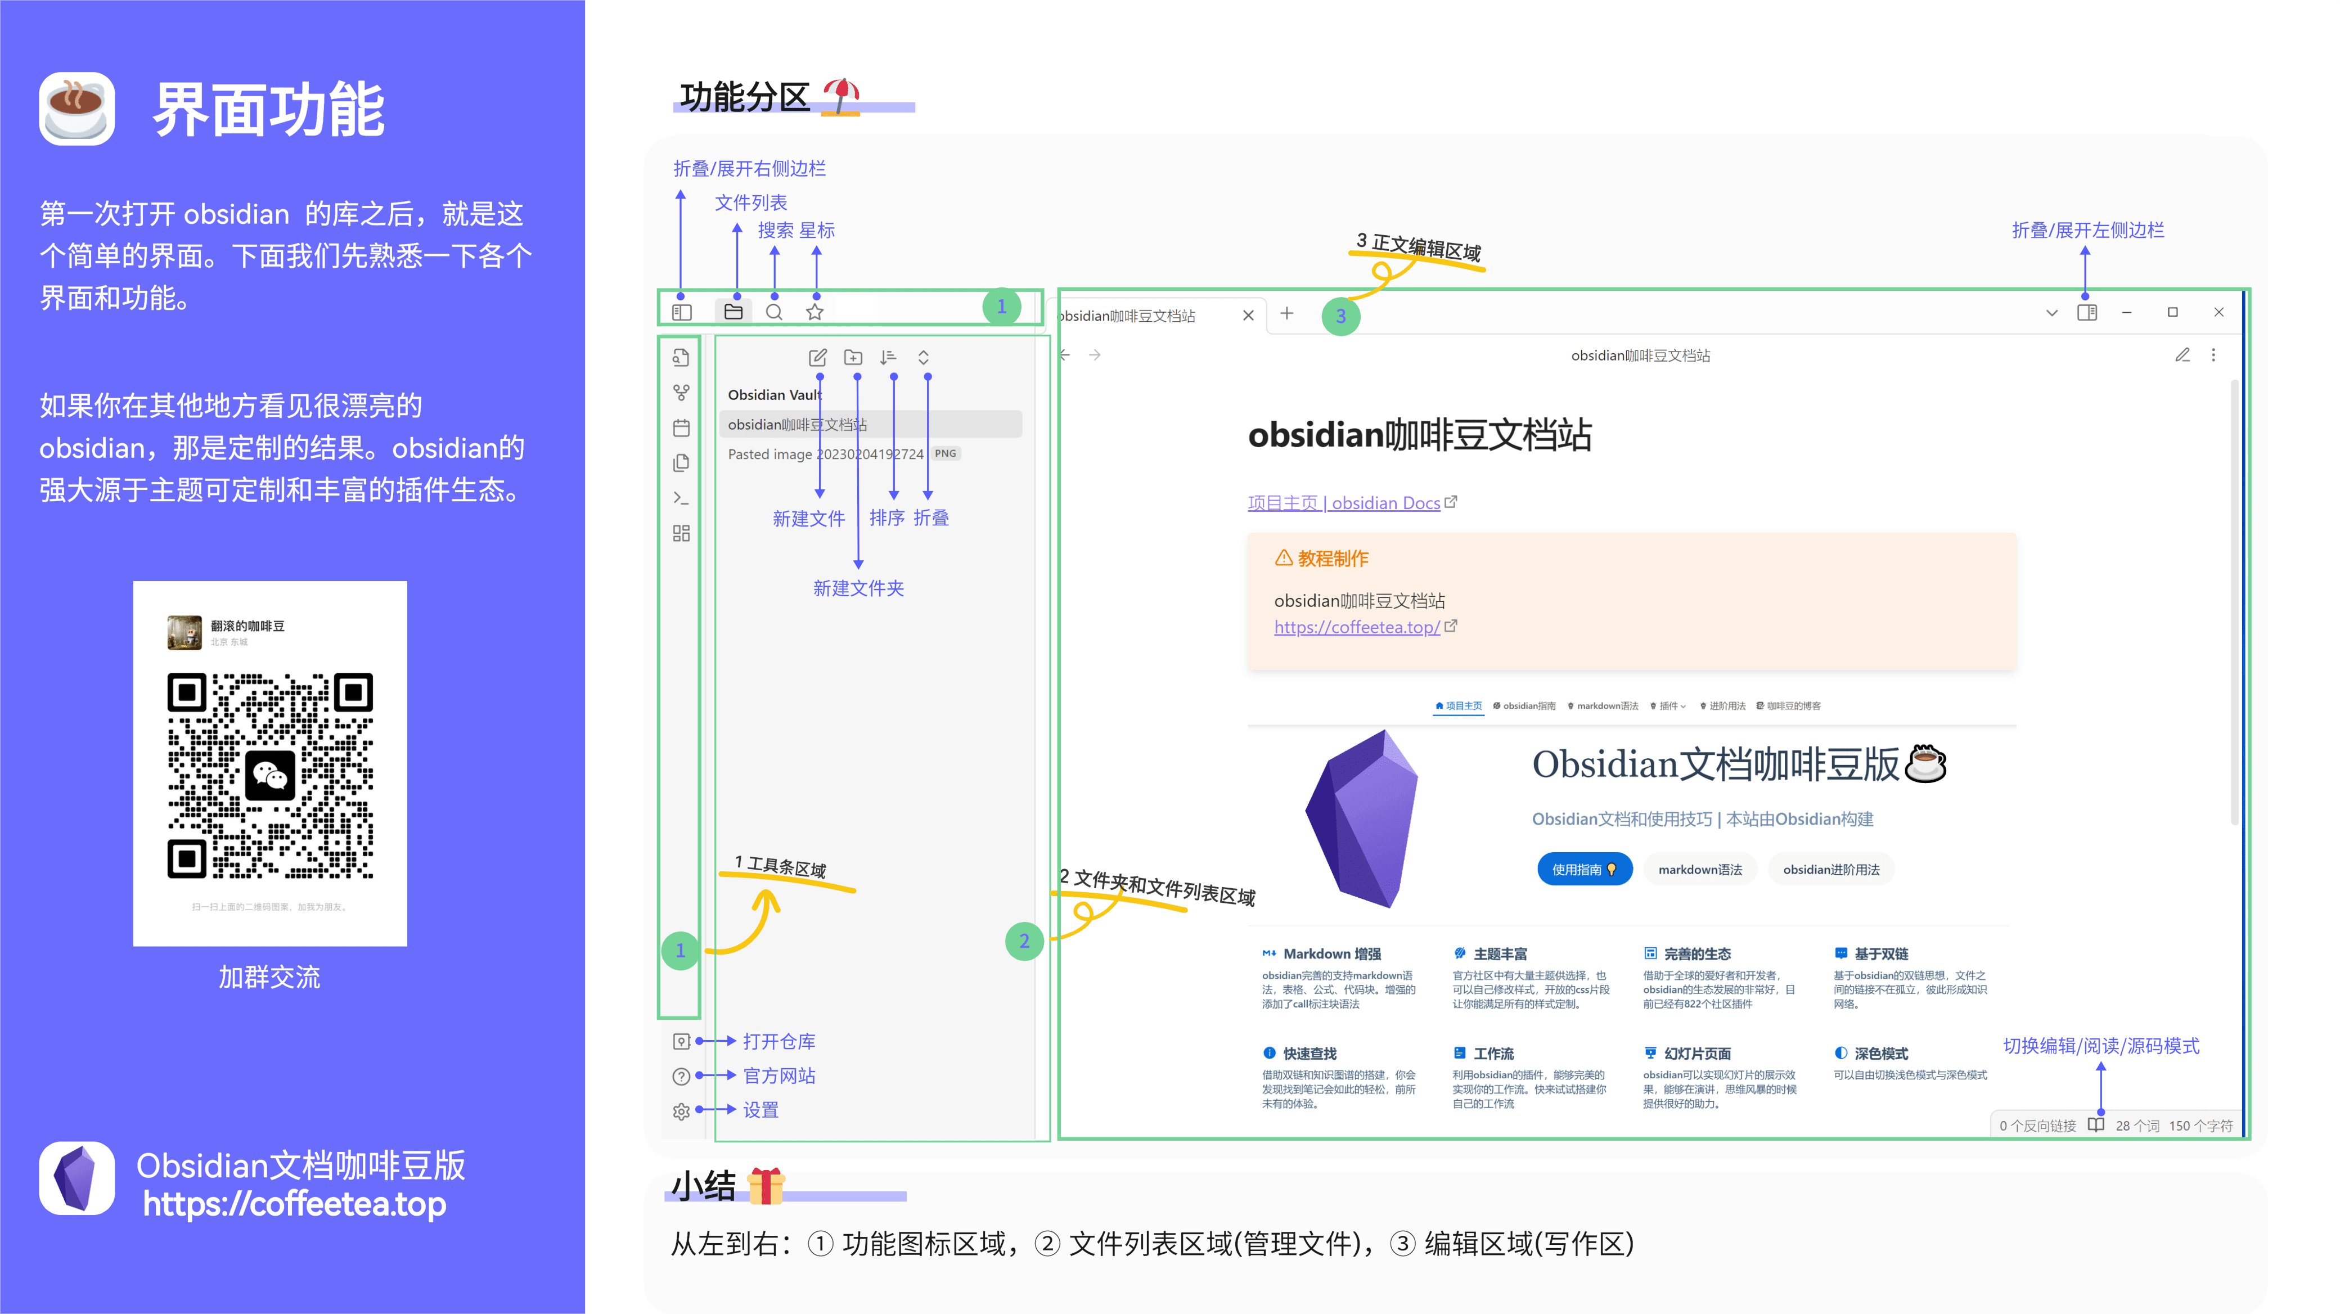Click the 工作流 feature heading

[x=1493, y=1054]
